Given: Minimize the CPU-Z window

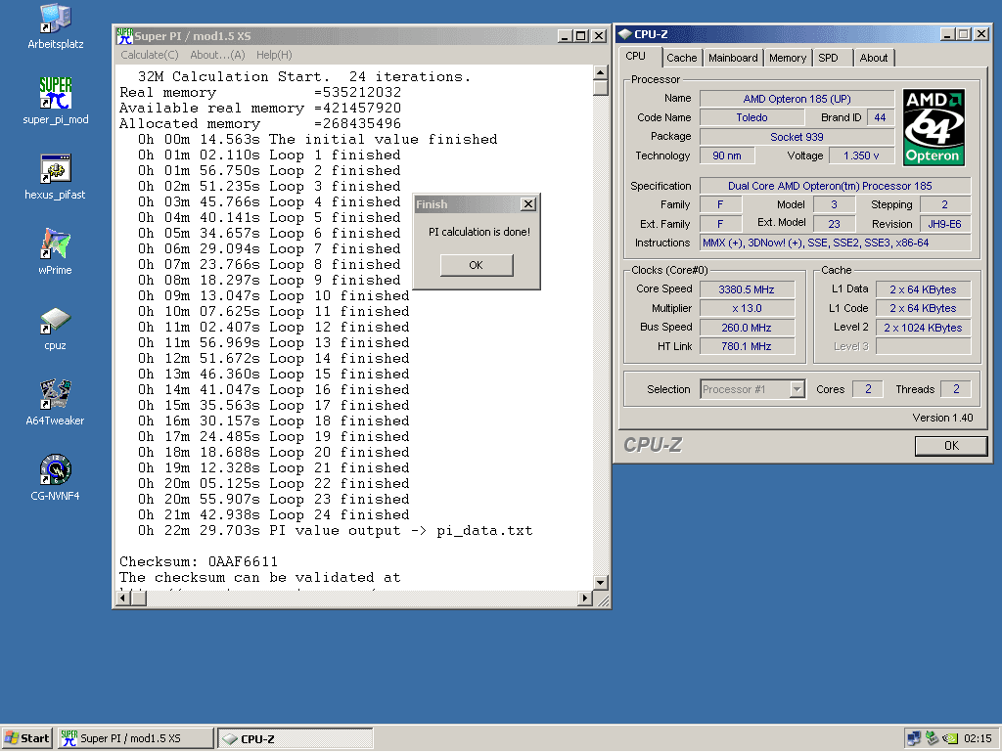Looking at the screenshot, I should coord(947,34).
